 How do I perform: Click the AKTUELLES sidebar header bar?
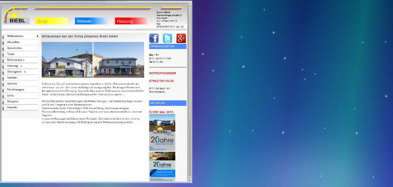[168, 103]
